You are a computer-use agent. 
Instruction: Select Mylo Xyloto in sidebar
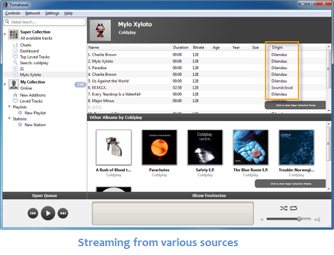pos(31,75)
